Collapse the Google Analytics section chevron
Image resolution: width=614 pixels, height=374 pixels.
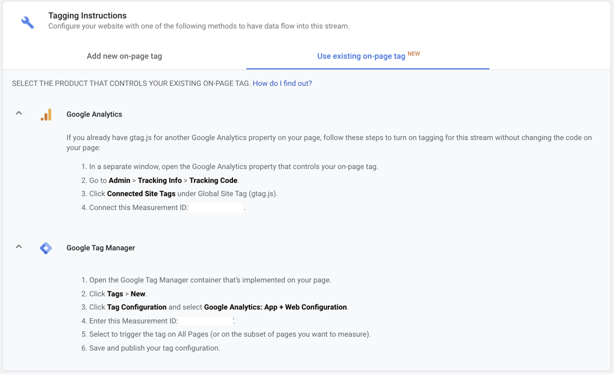(x=19, y=114)
